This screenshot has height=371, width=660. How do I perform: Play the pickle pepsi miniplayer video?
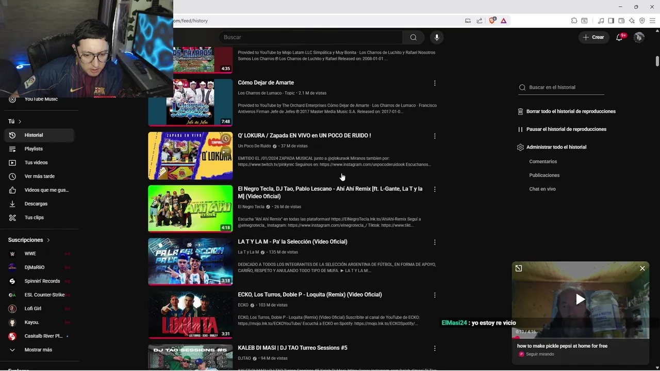581,299
